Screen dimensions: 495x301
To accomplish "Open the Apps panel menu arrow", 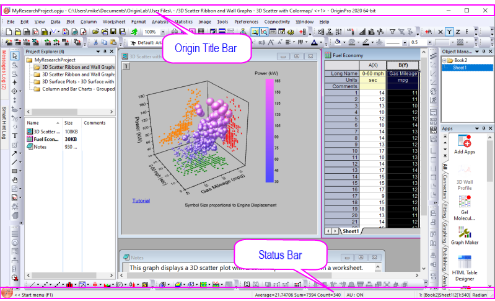I will click(476, 128).
